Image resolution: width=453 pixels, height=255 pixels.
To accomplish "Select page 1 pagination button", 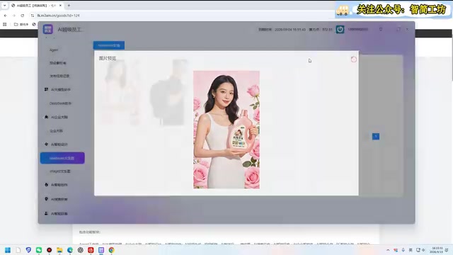I will [376, 136].
